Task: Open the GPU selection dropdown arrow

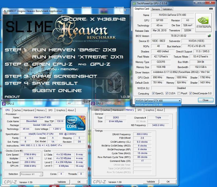Action: (x=179, y=101)
